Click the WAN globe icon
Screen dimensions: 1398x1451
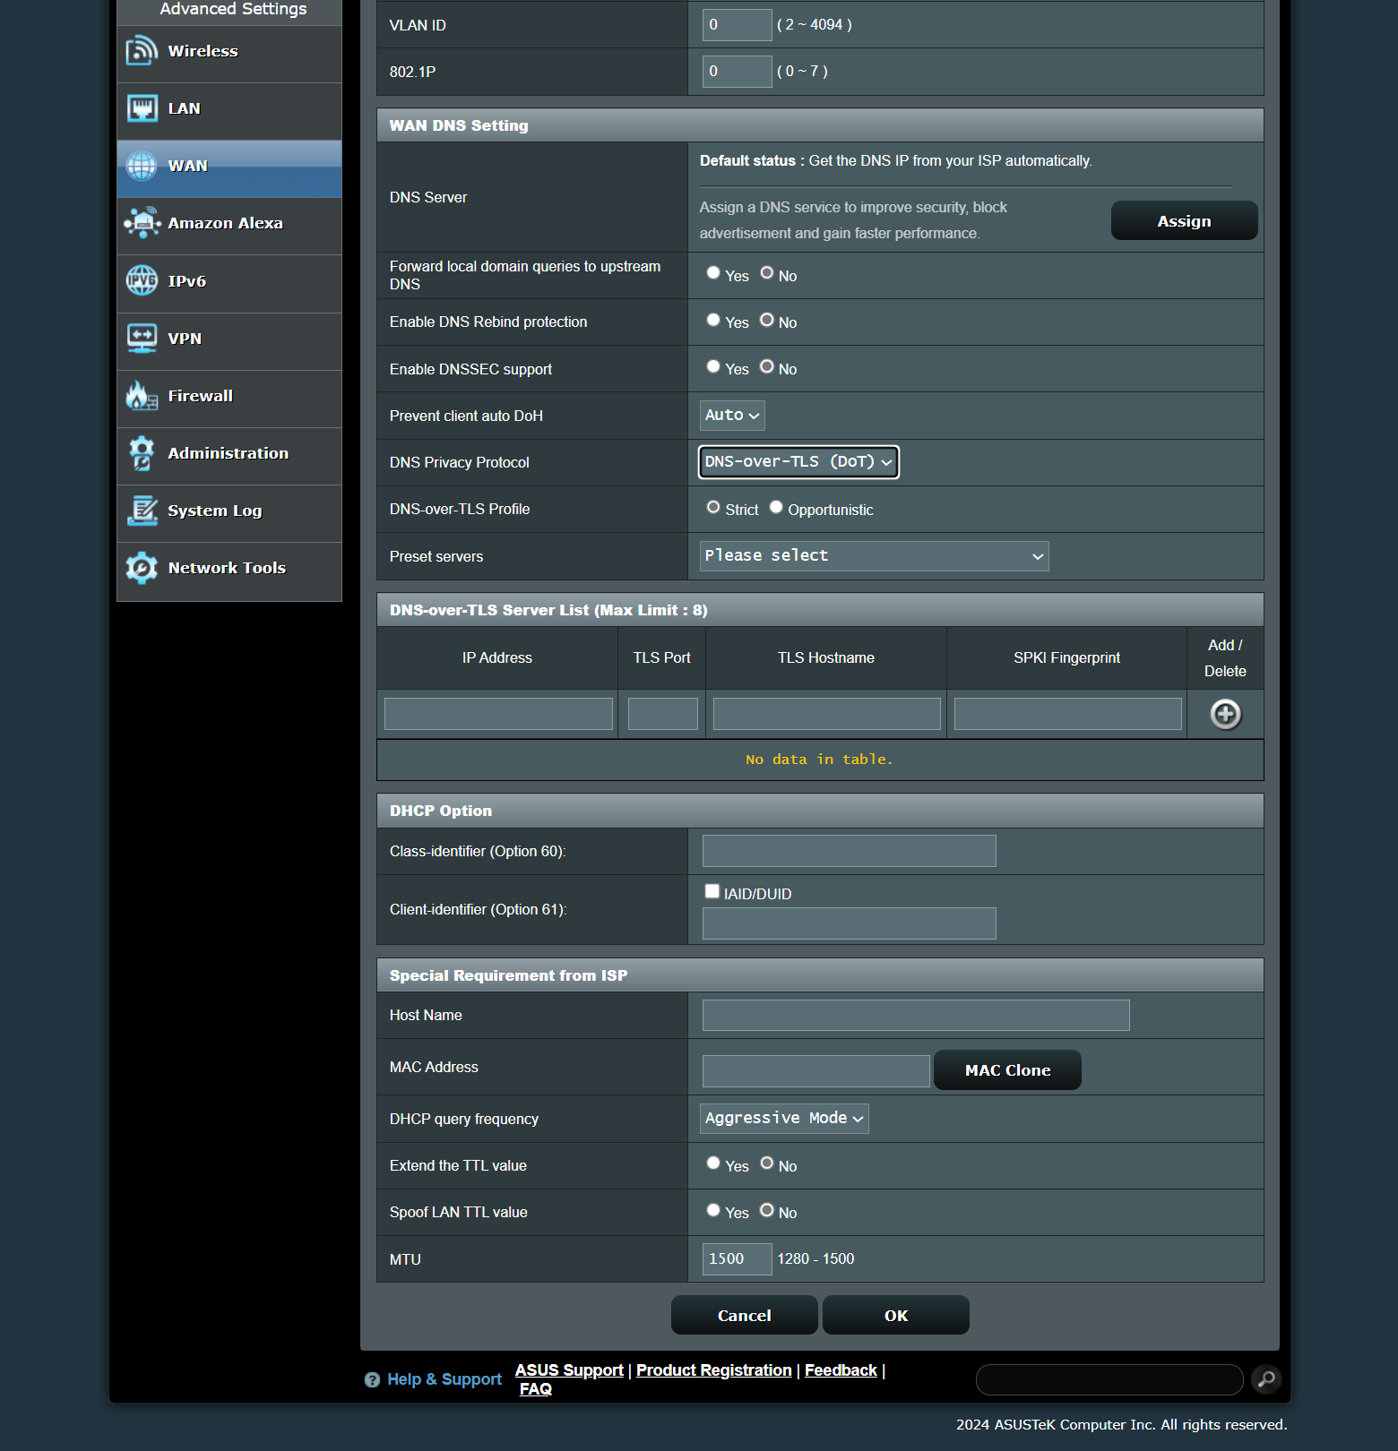pos(142,166)
